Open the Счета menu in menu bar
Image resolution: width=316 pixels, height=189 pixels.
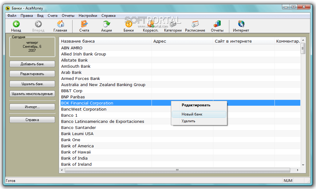[53, 15]
